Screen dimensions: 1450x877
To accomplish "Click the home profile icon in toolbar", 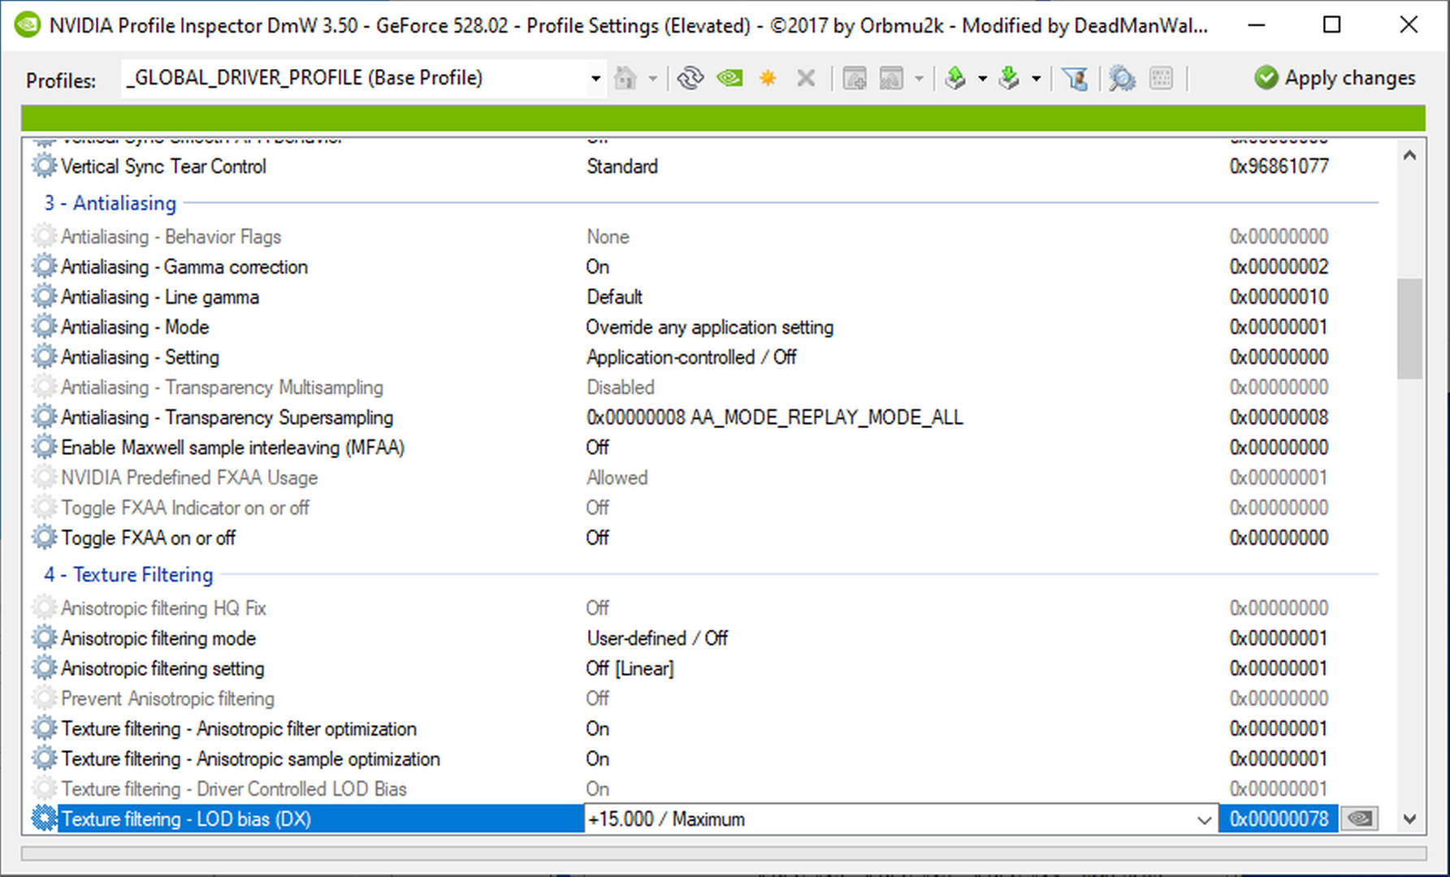I will 625,78.
